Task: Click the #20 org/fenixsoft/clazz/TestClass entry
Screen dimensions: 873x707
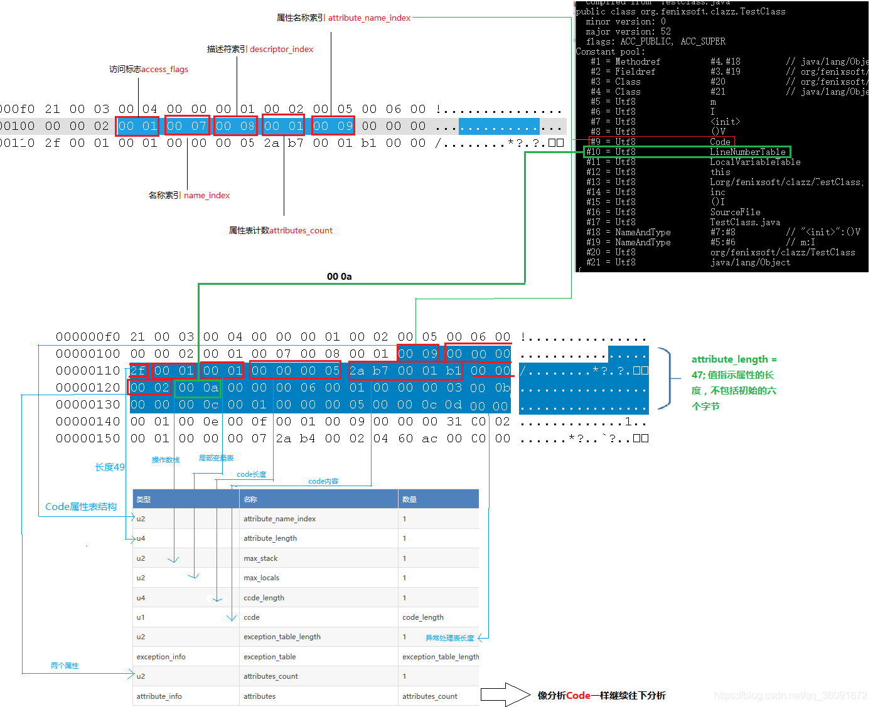Action: pyautogui.click(x=721, y=253)
